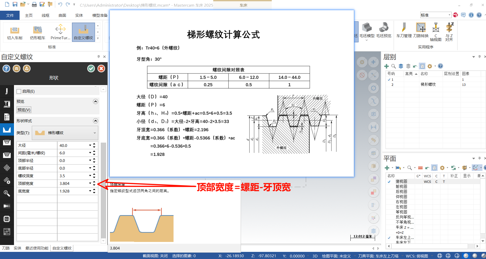Click the C轴视图 icon
This screenshot has height=259, width=486.
[x=436, y=32]
